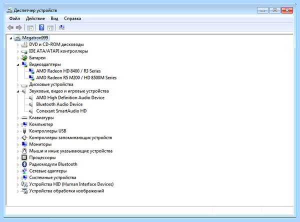Screen dimensions: 300x222
Task: Select AMD Radeon HD 8400 / R3 Series
Action: click(x=68, y=71)
